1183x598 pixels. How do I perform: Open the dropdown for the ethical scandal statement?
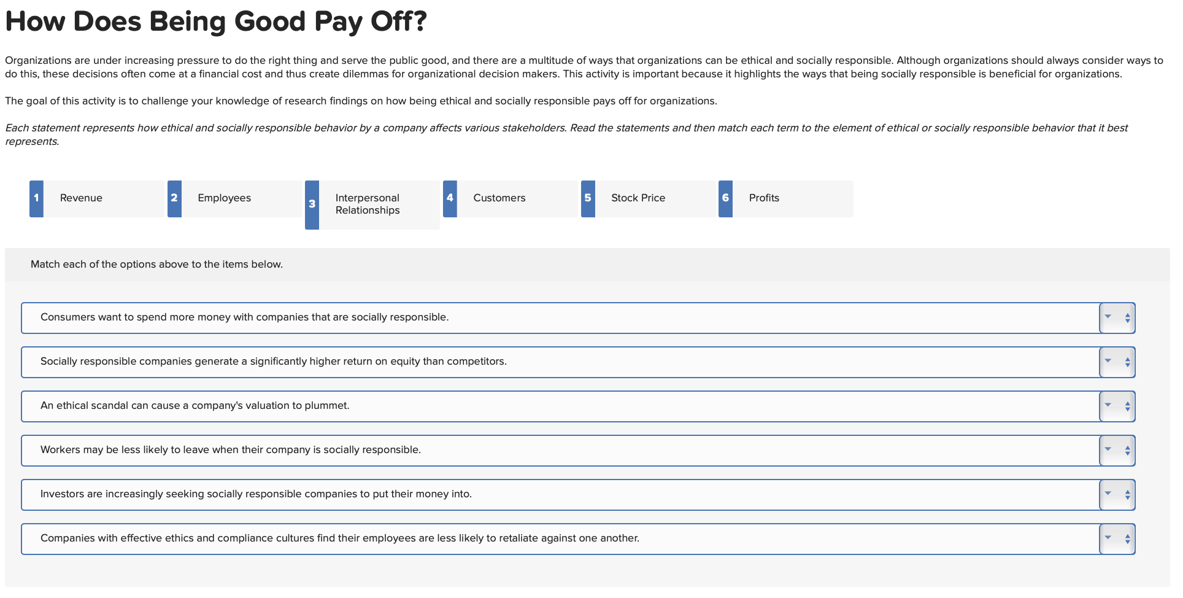1108,406
